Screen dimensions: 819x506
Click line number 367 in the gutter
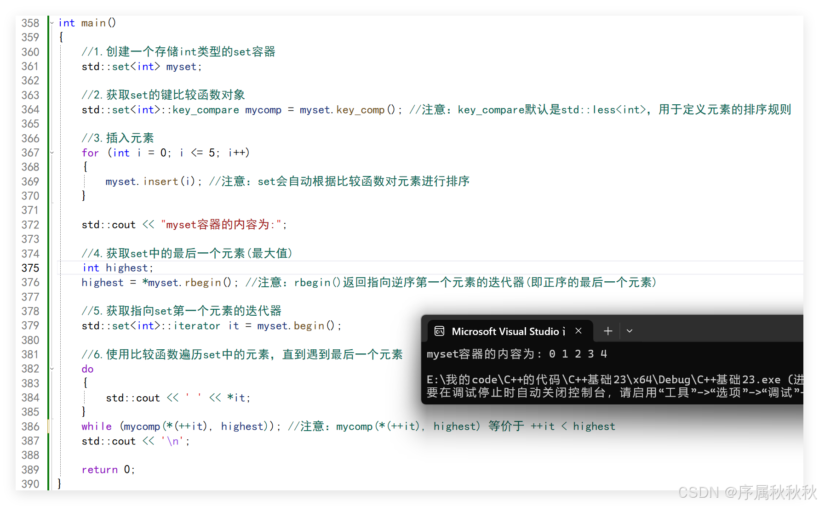click(x=30, y=153)
